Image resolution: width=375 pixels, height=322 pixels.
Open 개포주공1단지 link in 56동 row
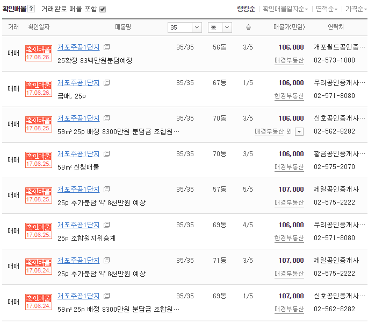(x=78, y=47)
